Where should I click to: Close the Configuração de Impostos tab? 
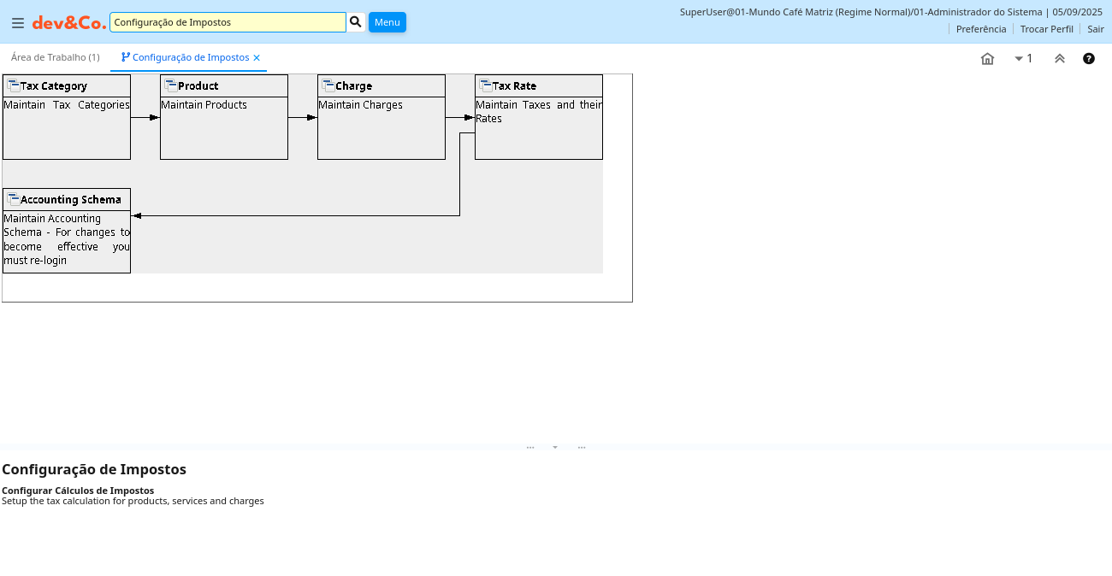(x=257, y=58)
